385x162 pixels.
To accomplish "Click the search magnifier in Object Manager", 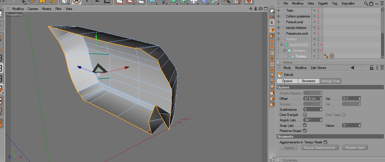I will (x=366, y=3).
